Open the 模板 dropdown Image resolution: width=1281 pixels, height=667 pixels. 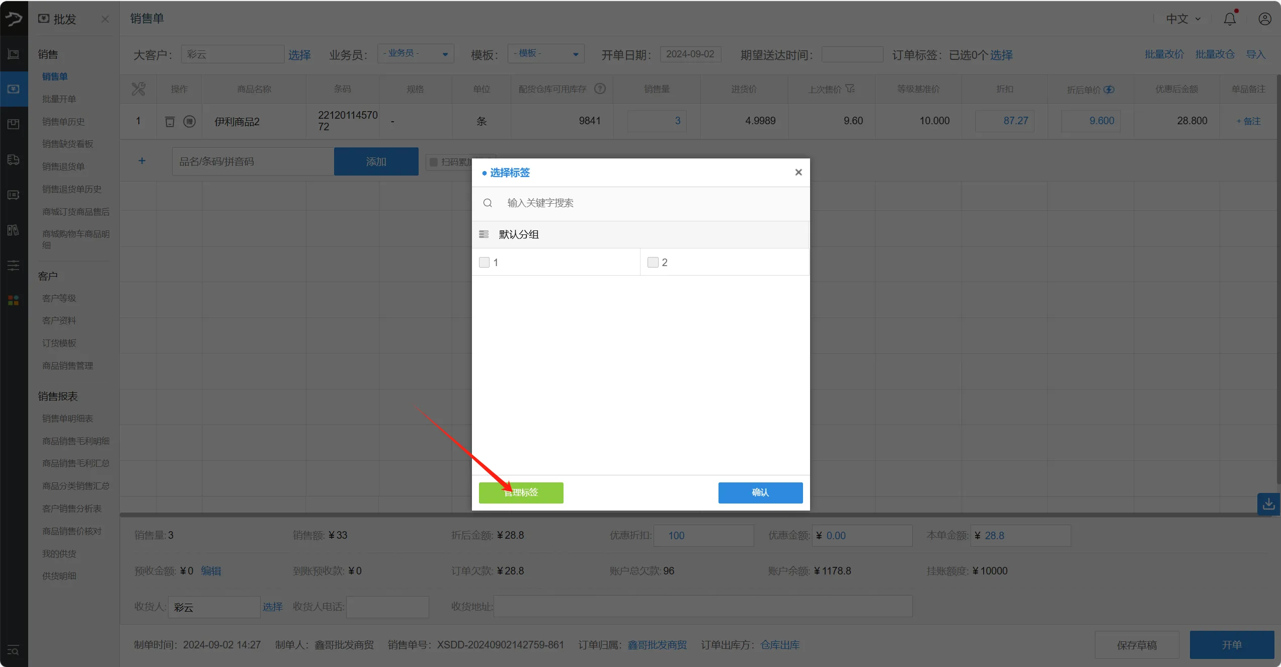point(545,53)
